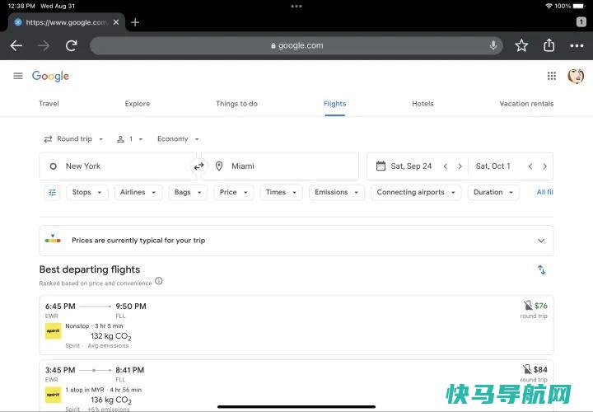Open Google hamburger main menu
Image resolution: width=593 pixels, height=412 pixels.
coord(18,76)
